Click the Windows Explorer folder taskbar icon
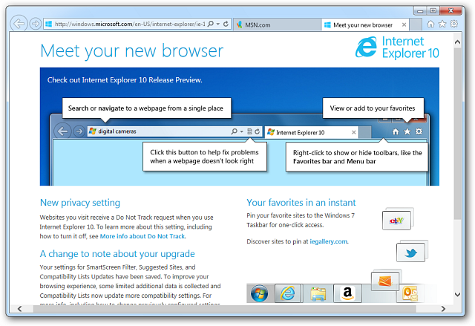Screen dimensions: 475x326 click(x=318, y=293)
